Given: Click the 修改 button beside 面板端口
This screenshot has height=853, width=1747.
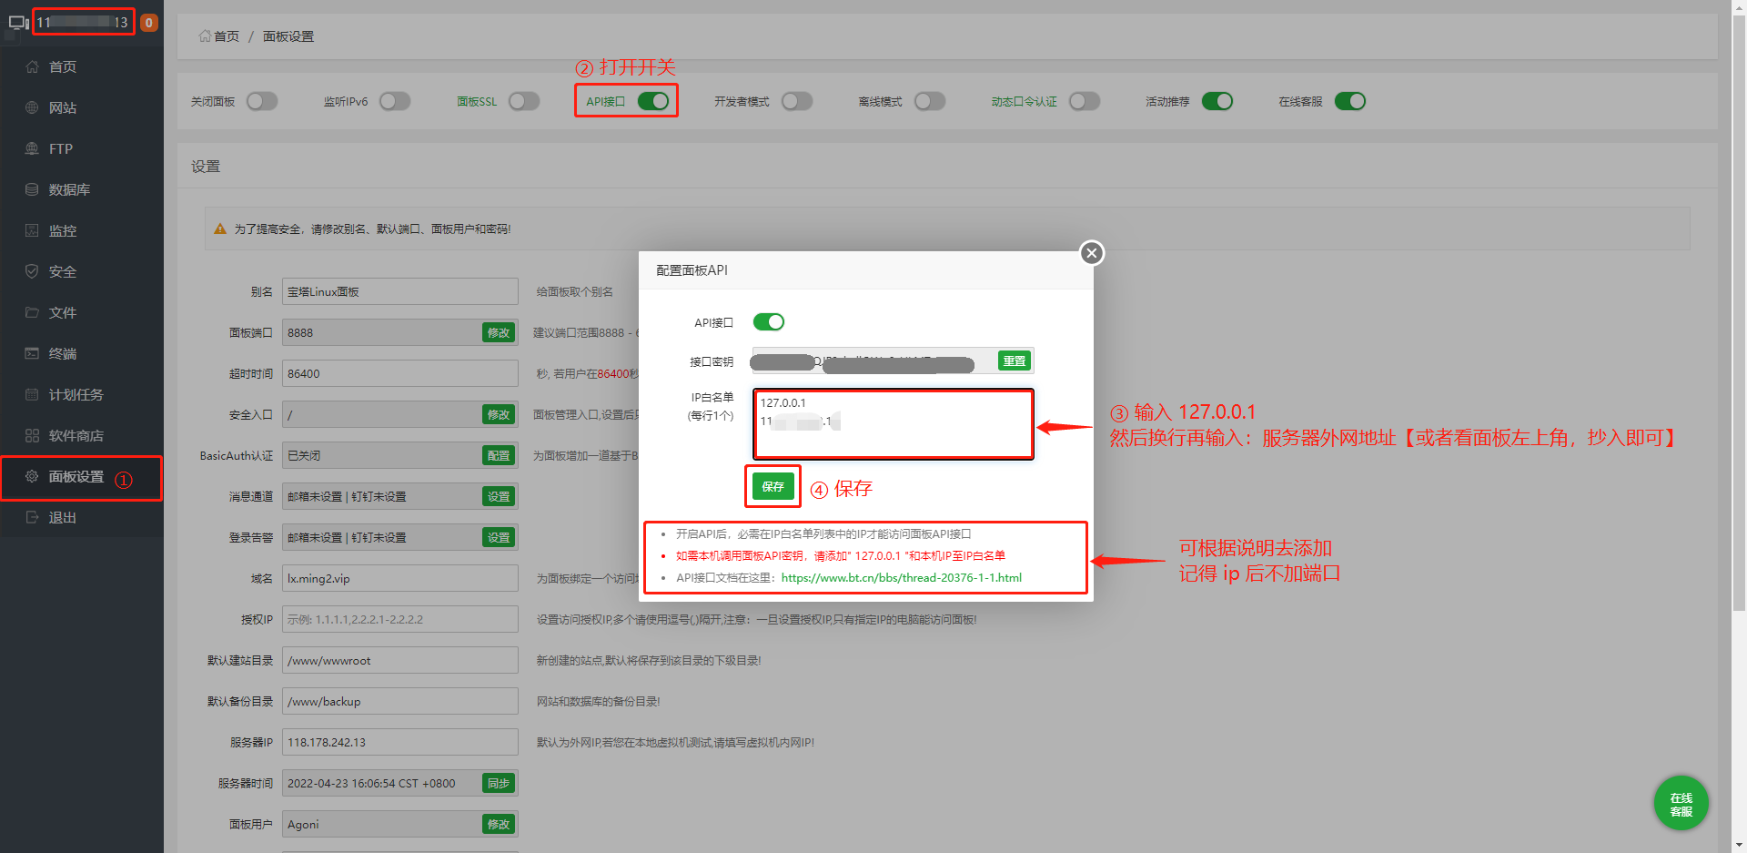Looking at the screenshot, I should tap(499, 332).
